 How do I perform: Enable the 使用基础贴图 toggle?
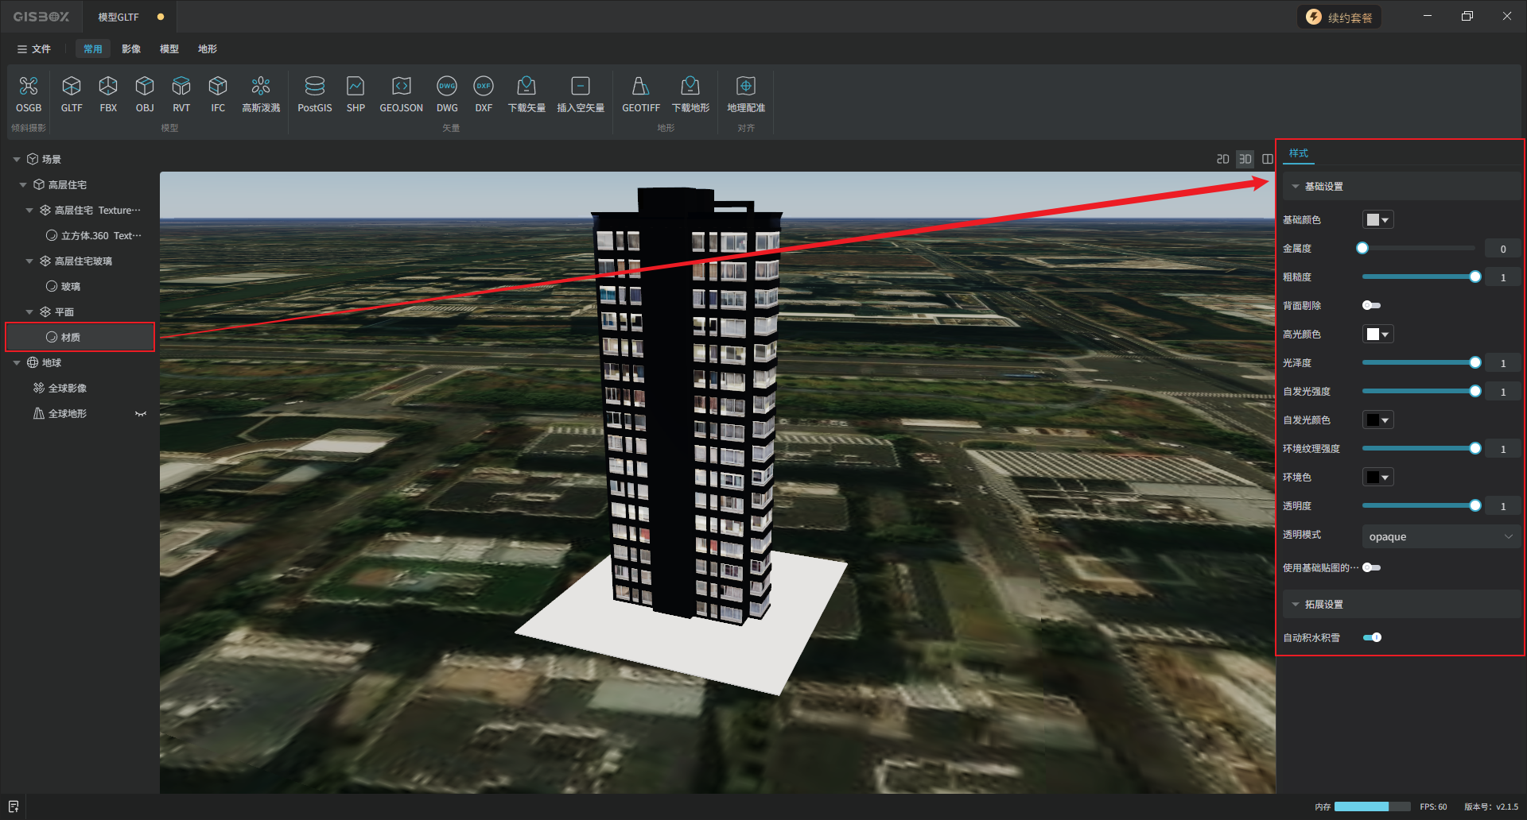tap(1371, 567)
